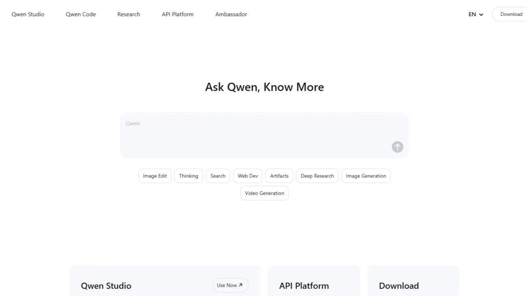Select API Platform in the top navigation
This screenshot has width=527, height=296.
[x=178, y=14]
